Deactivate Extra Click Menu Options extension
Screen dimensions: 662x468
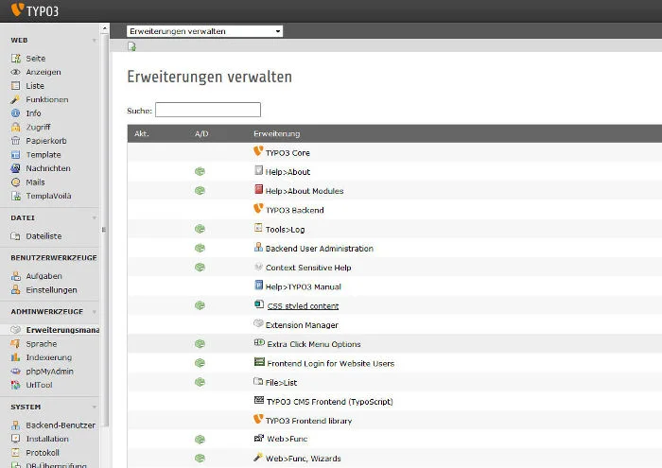coord(200,344)
